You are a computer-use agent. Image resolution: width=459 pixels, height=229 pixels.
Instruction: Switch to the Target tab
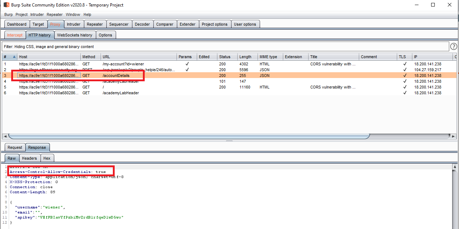[38, 24]
